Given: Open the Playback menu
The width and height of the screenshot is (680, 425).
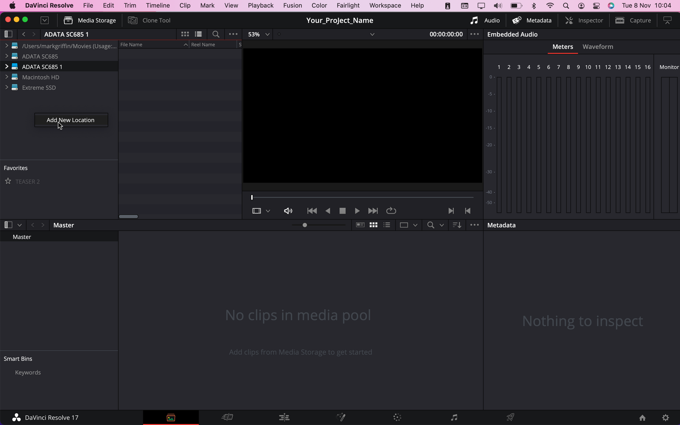Looking at the screenshot, I should coord(260,5).
